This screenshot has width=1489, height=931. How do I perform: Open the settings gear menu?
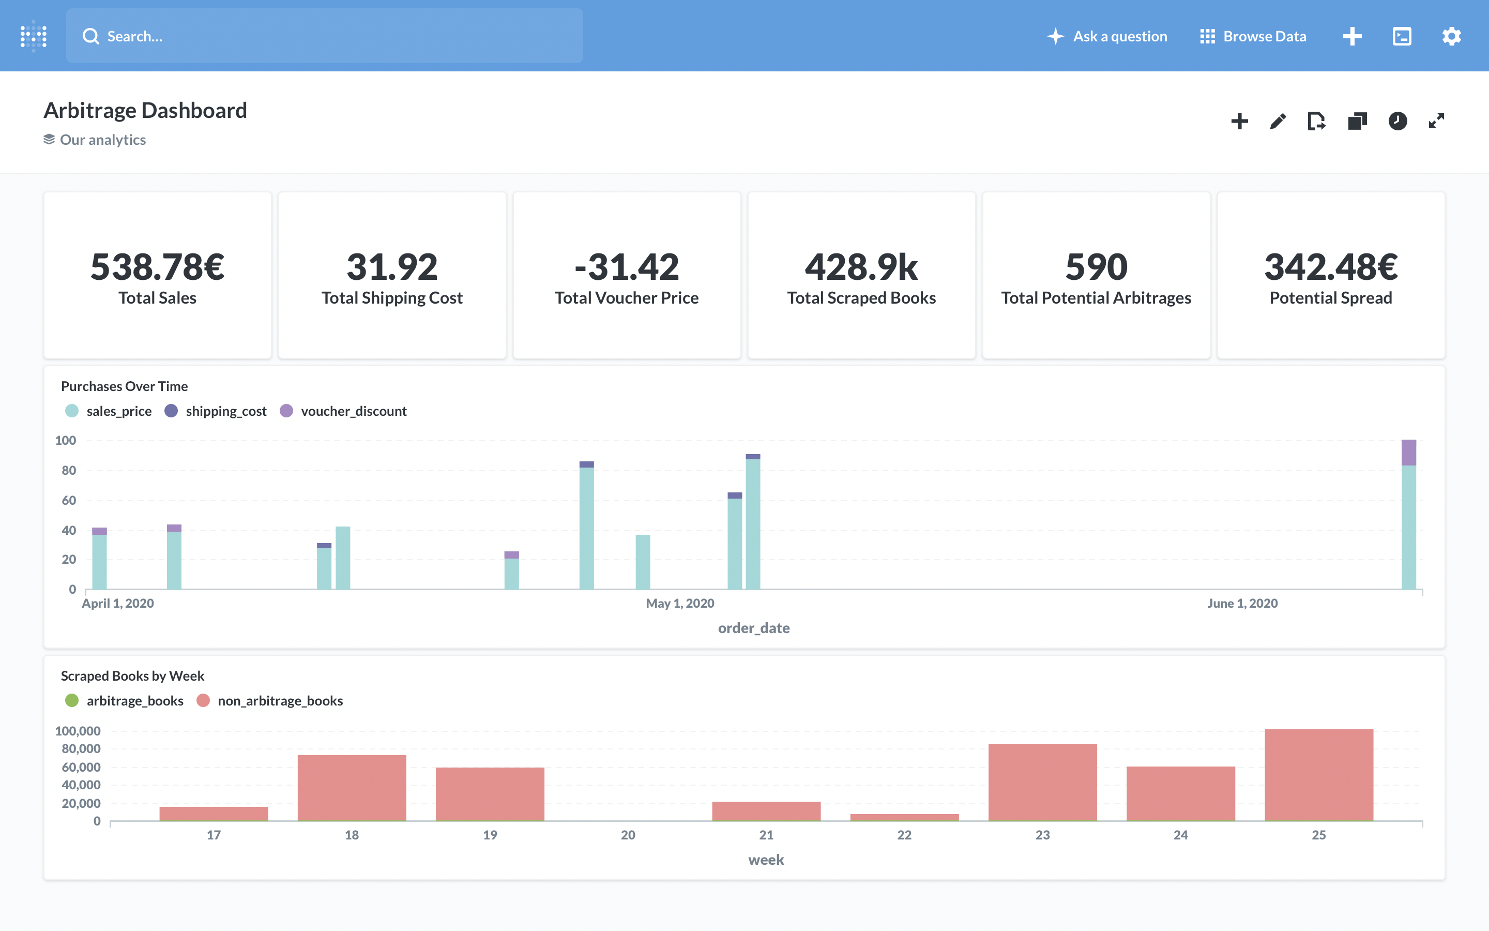[1451, 36]
